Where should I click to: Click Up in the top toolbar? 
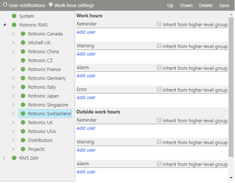click(x=170, y=6)
